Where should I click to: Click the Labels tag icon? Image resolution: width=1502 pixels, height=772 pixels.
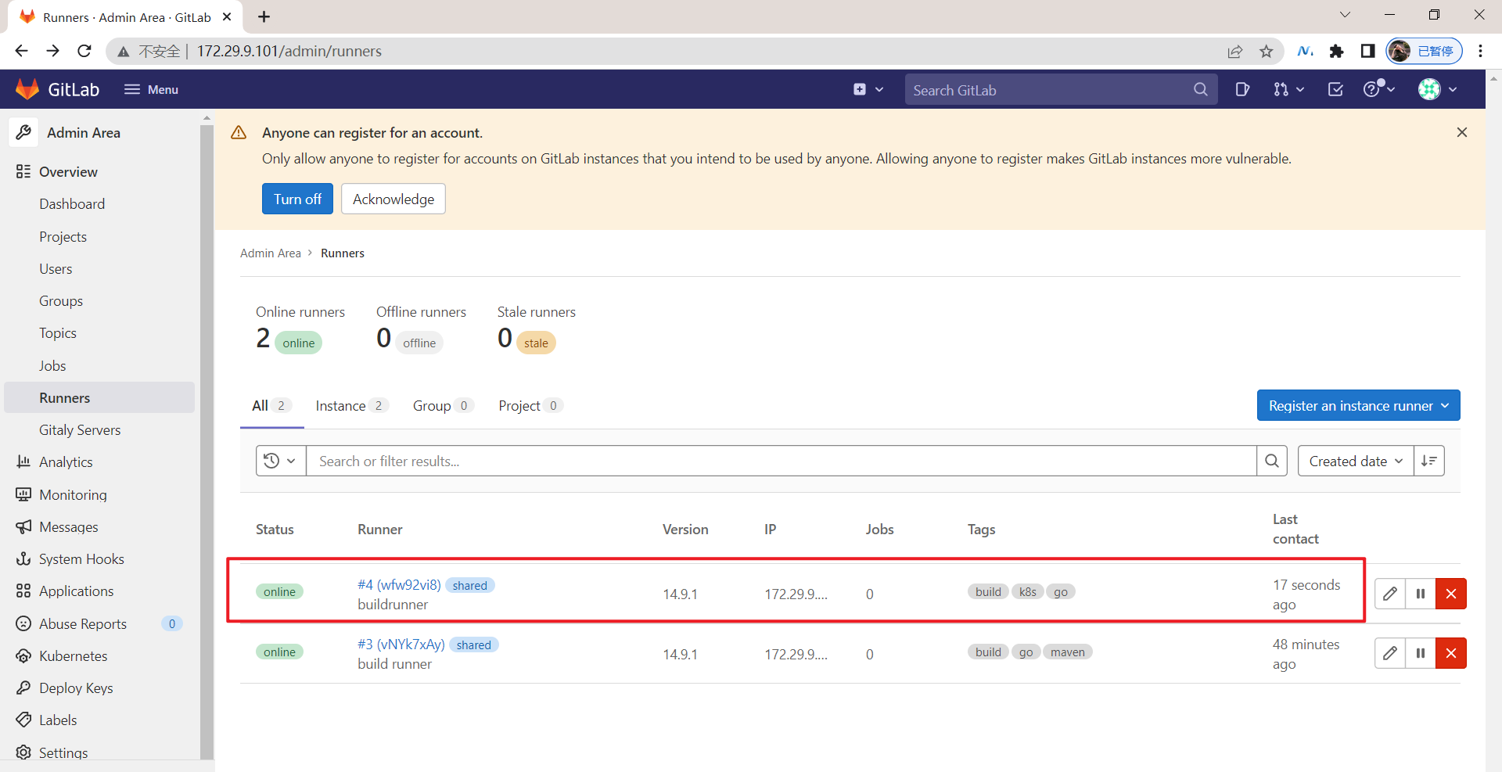point(23,720)
